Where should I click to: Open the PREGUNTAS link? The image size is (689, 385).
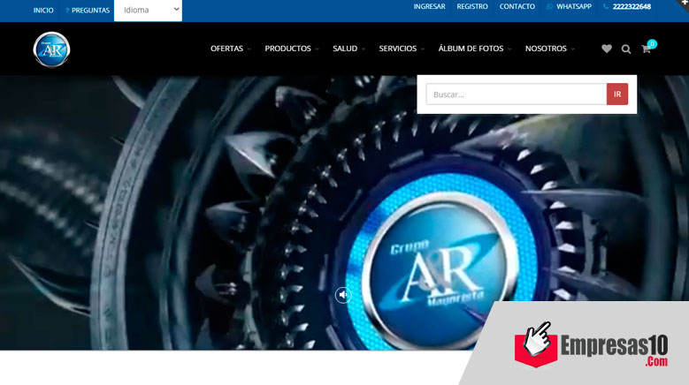(x=88, y=10)
